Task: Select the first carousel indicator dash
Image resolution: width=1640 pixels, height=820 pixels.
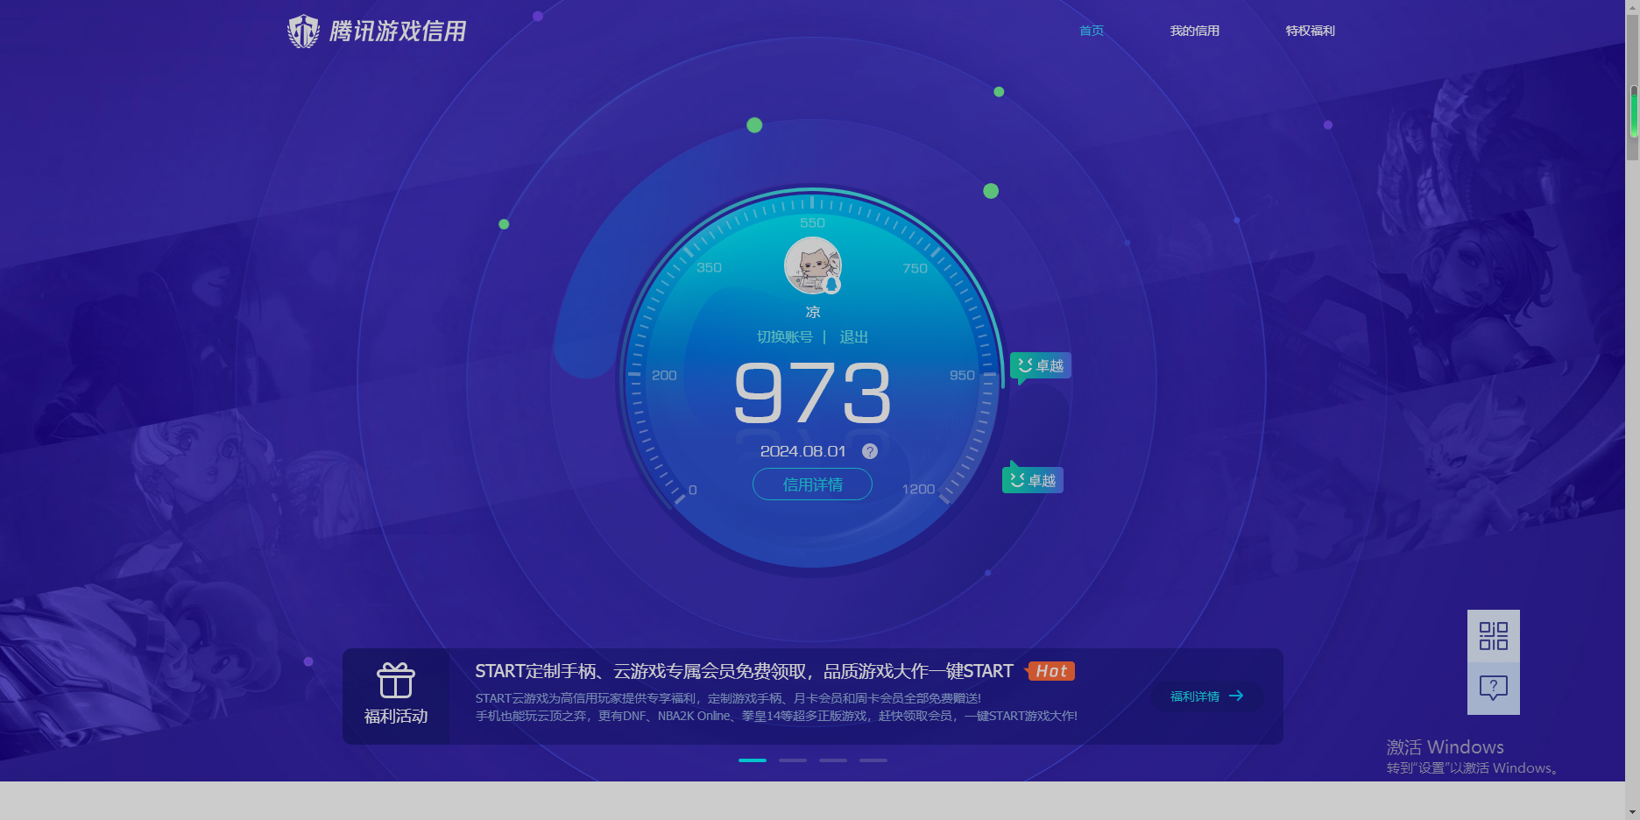Action: 753,760
